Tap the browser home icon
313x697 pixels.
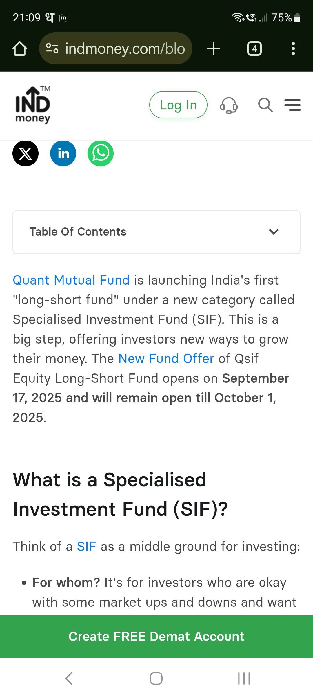[x=20, y=48]
